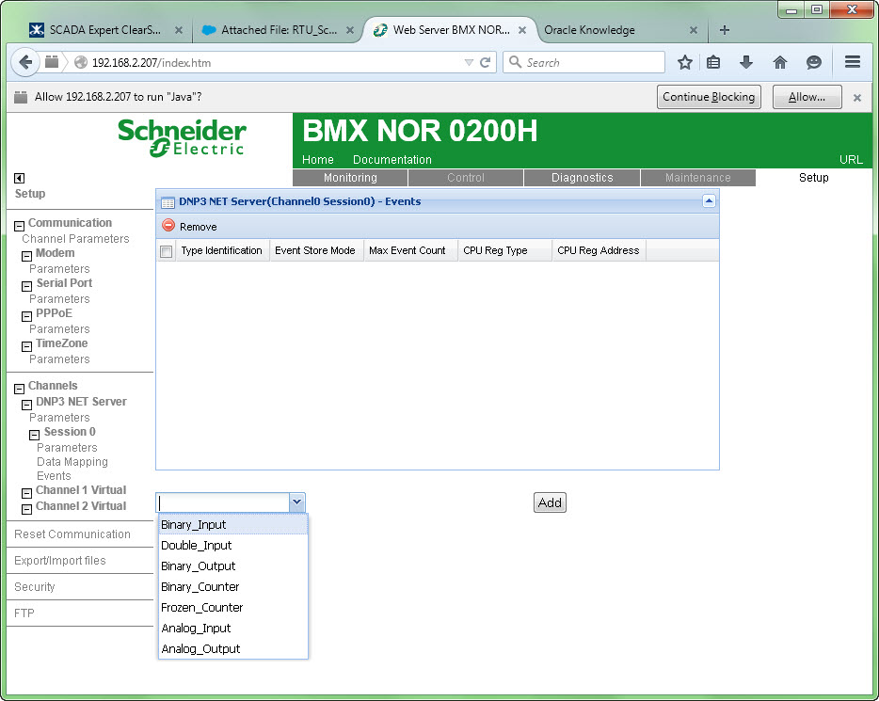Toggle the Channel 1 Virtual tree node
The height and width of the screenshot is (701, 879).
click(x=26, y=493)
